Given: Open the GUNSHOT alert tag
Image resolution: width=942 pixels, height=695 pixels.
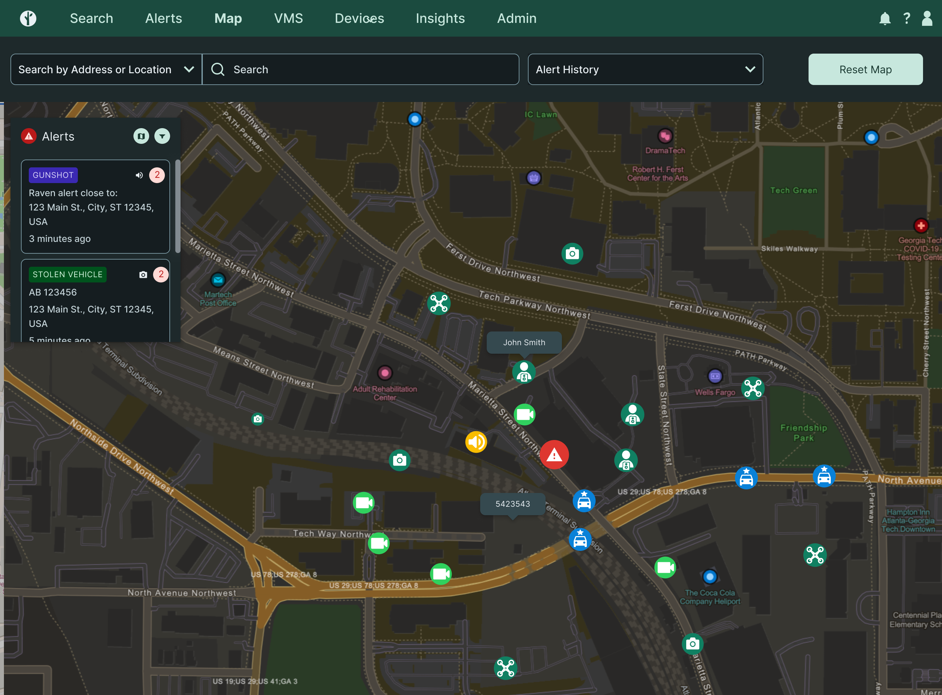Looking at the screenshot, I should point(53,175).
